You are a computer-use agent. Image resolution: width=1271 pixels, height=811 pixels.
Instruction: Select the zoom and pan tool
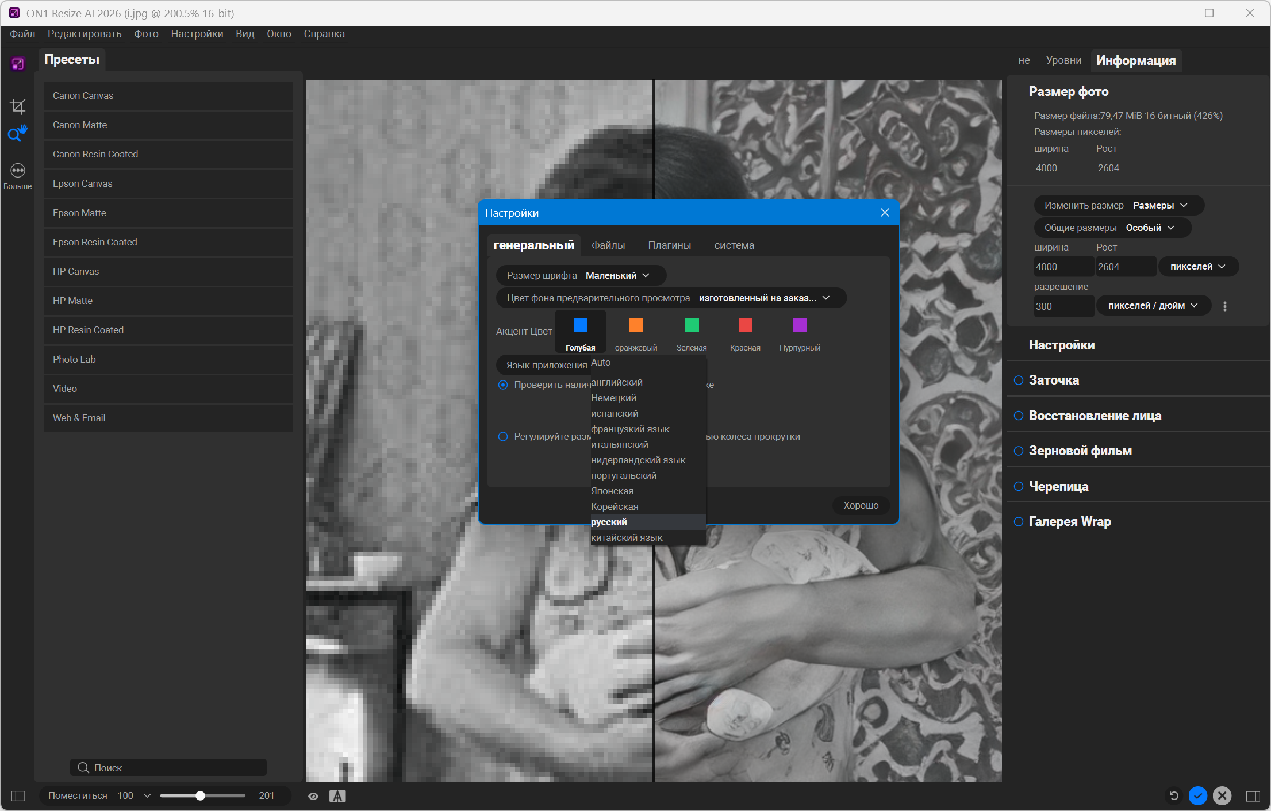click(17, 134)
